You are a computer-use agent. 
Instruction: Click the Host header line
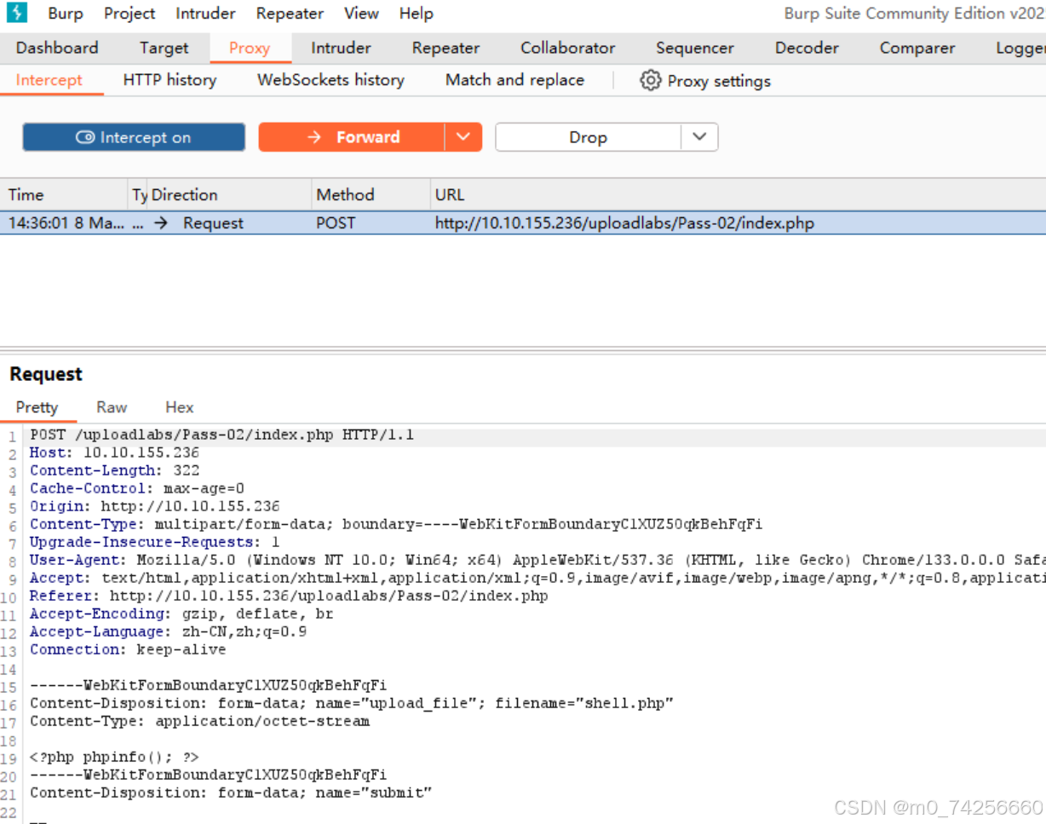point(114,453)
